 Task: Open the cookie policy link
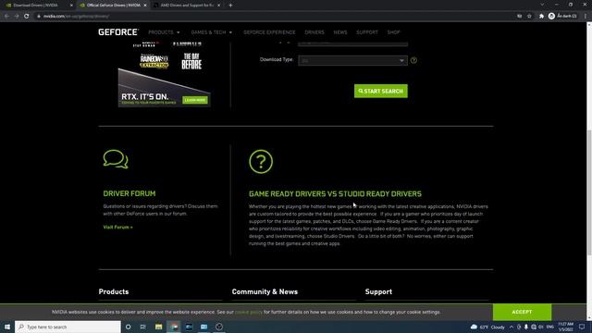(x=249, y=313)
